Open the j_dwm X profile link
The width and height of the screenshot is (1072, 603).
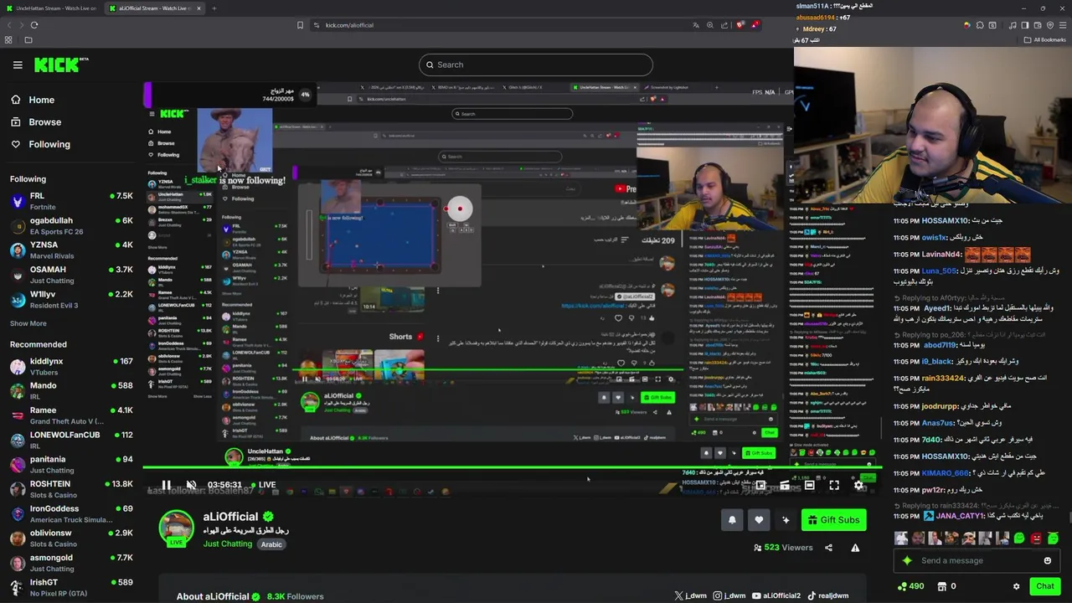click(x=690, y=596)
